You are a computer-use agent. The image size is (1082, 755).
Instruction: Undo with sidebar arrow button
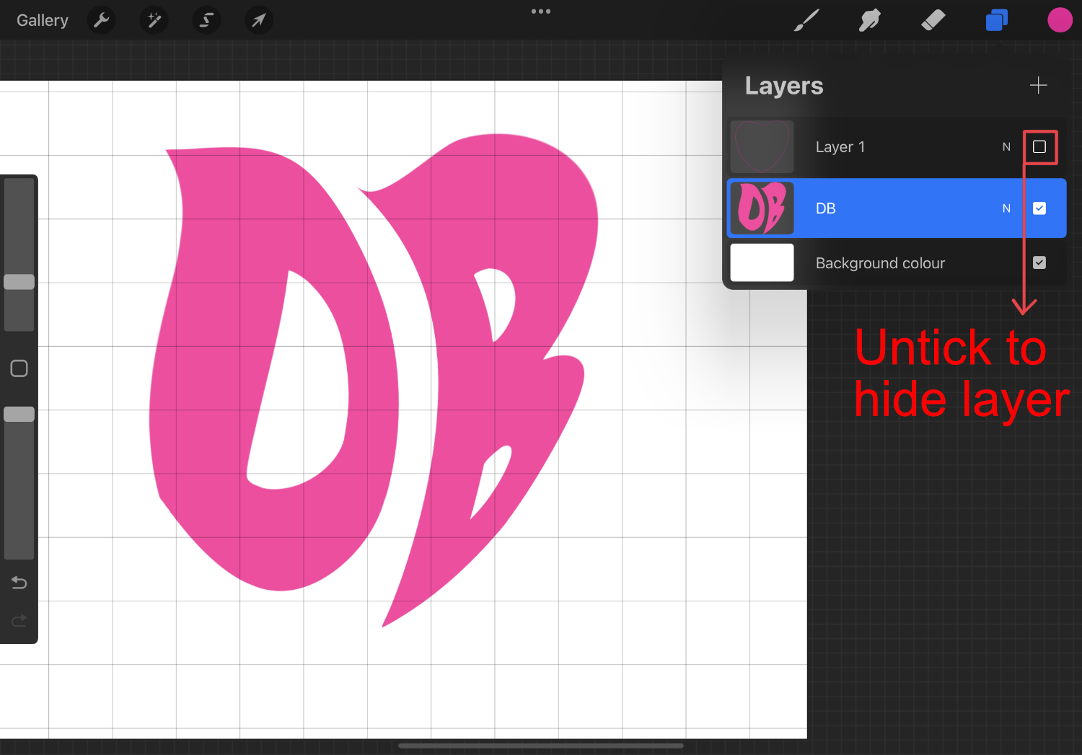19,582
